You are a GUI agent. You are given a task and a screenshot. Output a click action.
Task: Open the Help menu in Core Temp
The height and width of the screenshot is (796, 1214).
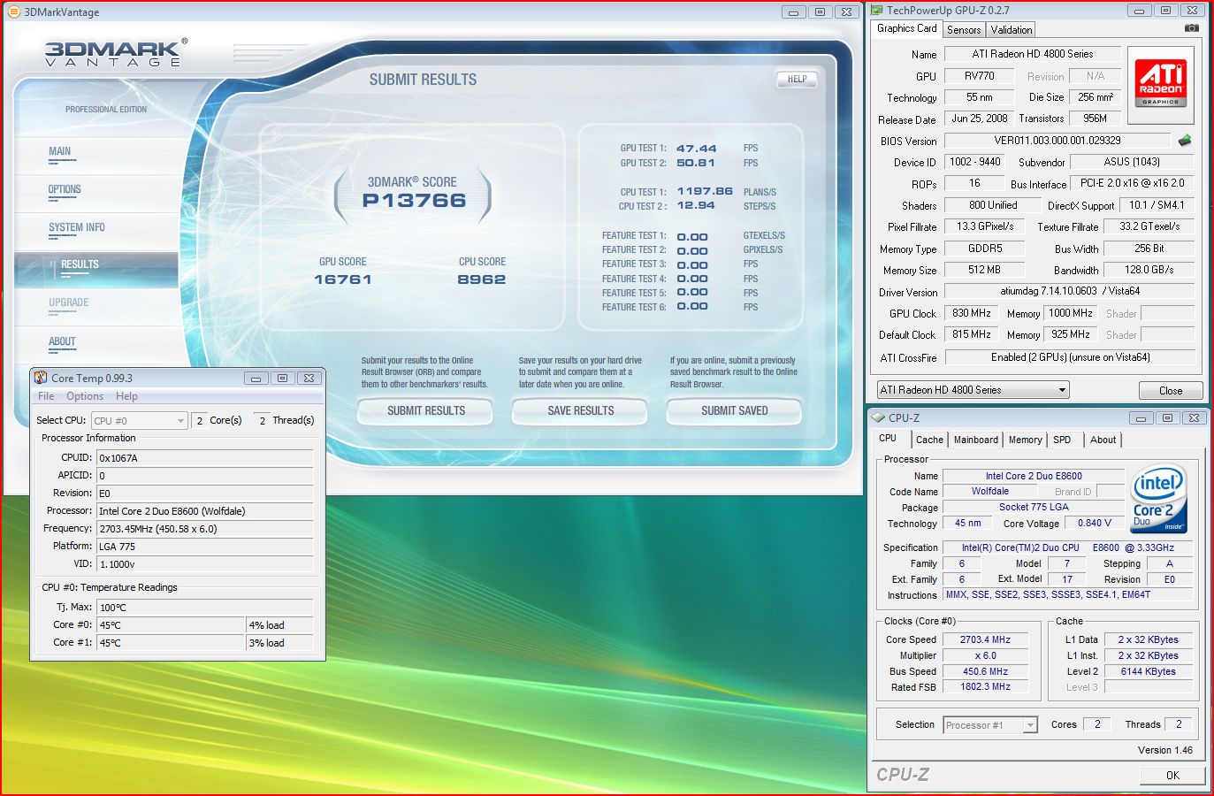click(x=126, y=396)
